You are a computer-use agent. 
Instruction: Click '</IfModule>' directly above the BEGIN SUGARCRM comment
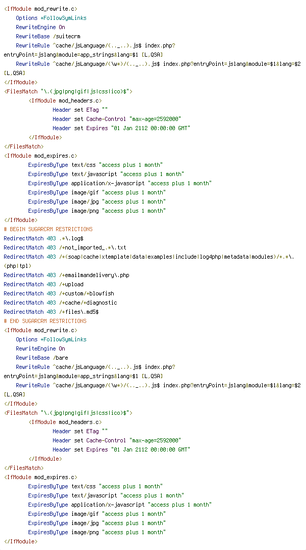(21, 220)
